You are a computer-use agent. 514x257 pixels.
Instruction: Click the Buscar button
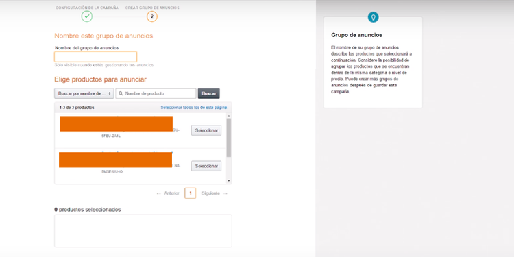tap(209, 93)
